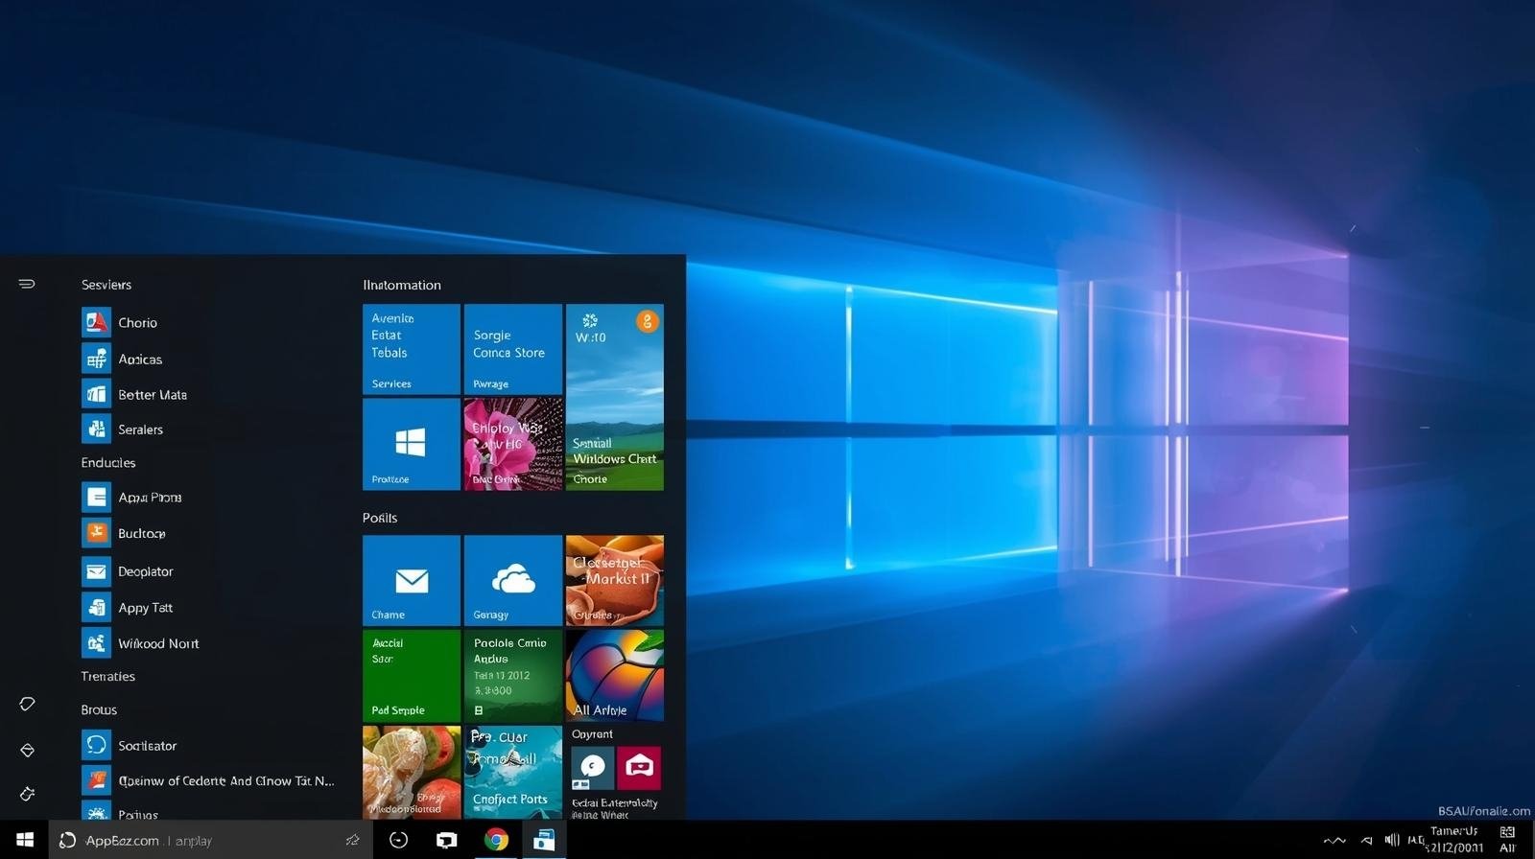The width and height of the screenshot is (1535, 859).
Task: Open the Sorgie Coinca Store tile
Action: tap(513, 349)
